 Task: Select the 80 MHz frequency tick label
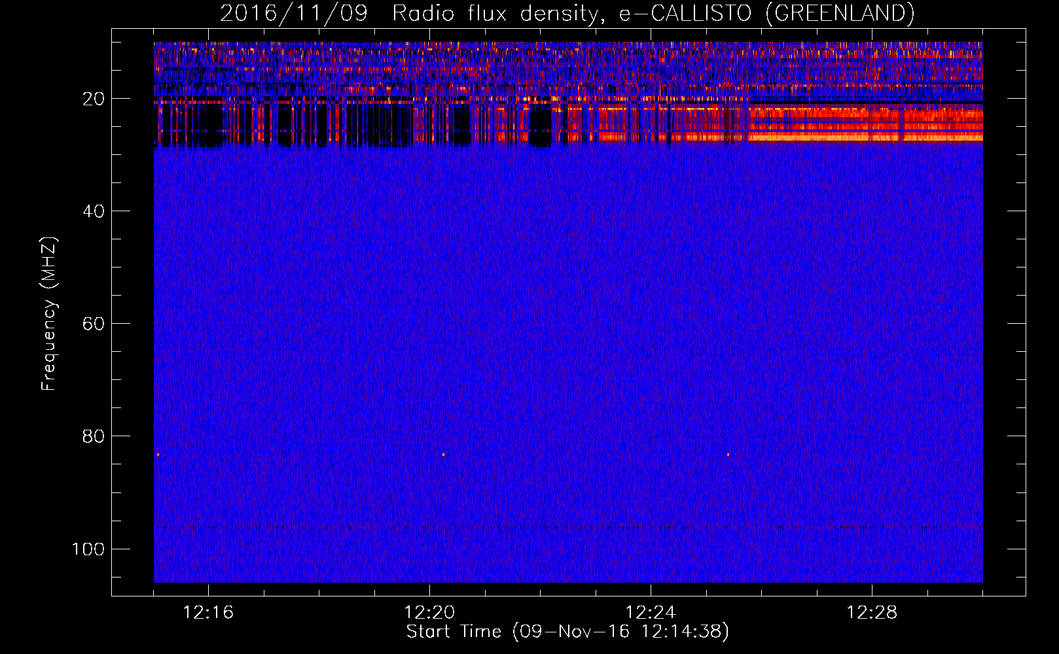(94, 437)
